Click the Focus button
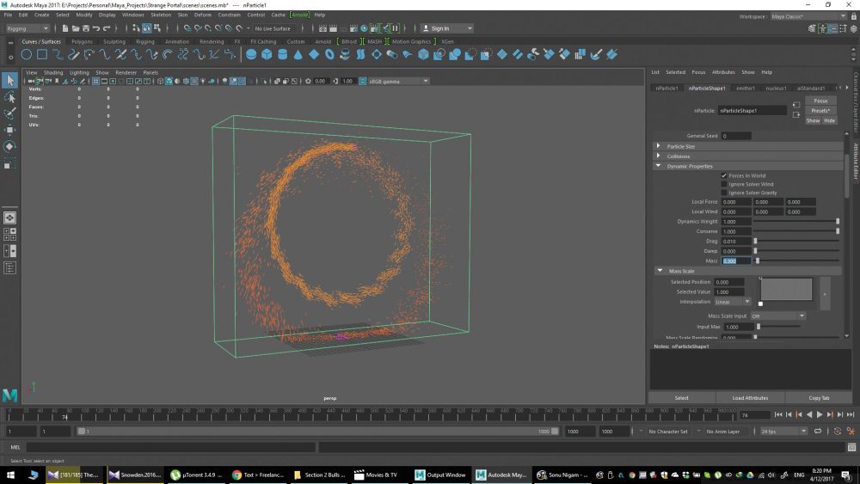This screenshot has width=860, height=484. click(x=820, y=101)
